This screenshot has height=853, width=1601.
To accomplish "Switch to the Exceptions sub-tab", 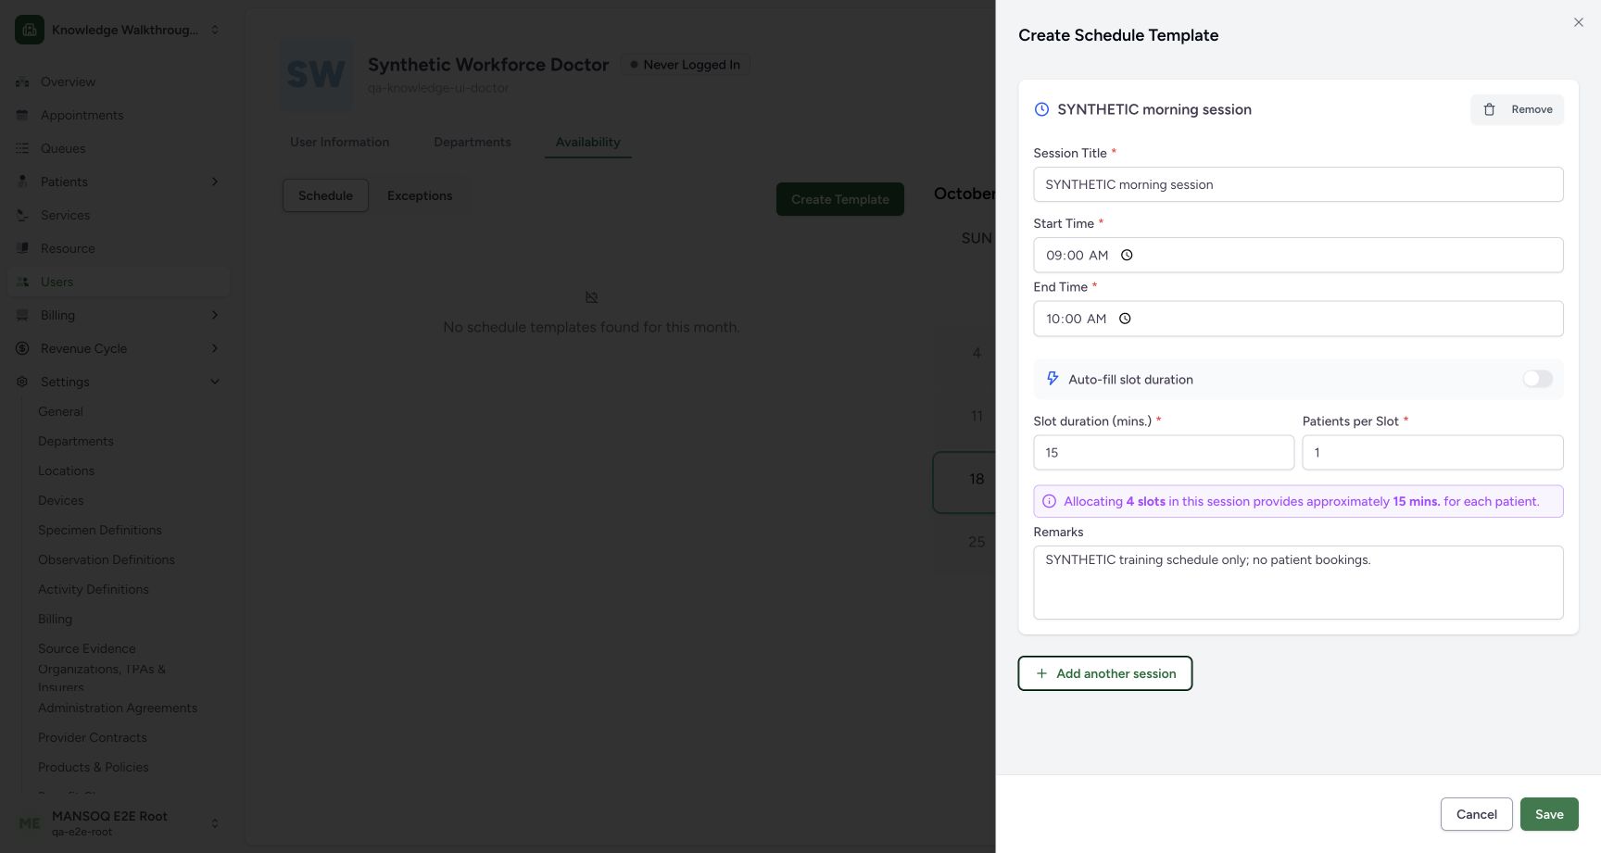I will (x=420, y=195).
